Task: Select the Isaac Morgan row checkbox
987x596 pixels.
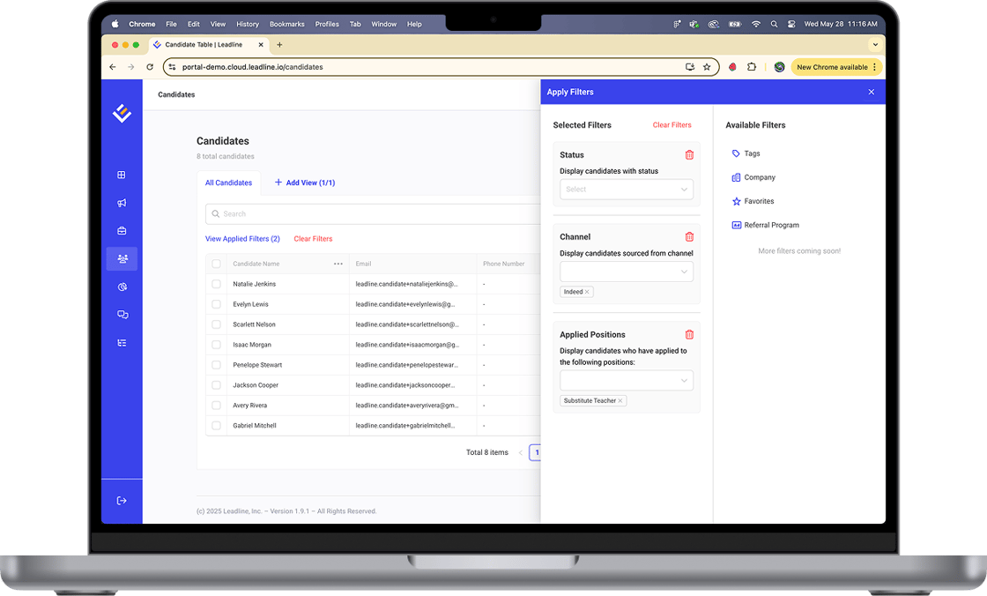Action: tap(216, 345)
